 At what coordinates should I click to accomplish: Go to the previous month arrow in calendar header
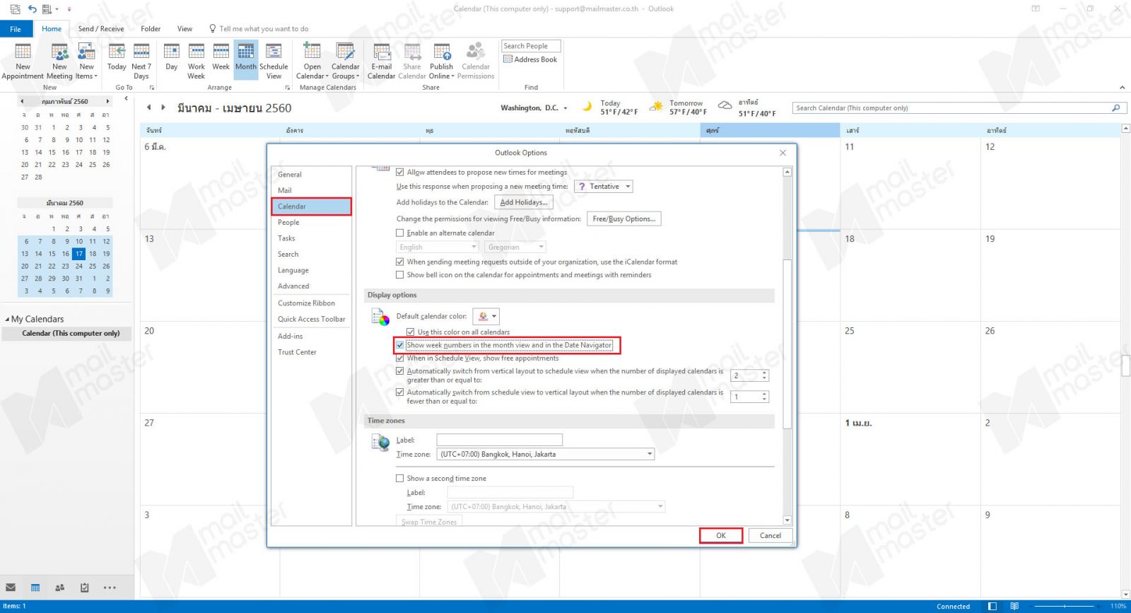coord(148,107)
